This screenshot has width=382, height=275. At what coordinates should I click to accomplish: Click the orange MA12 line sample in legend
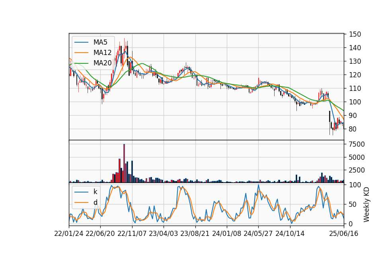pyautogui.click(x=81, y=53)
